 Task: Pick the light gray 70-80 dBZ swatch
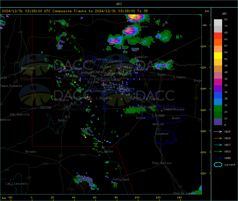click(218, 23)
